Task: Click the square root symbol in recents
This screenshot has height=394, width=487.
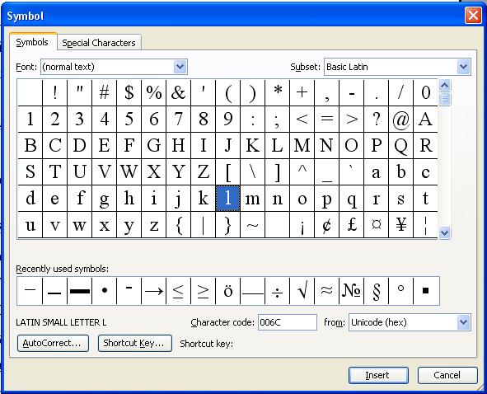Action: (x=302, y=291)
